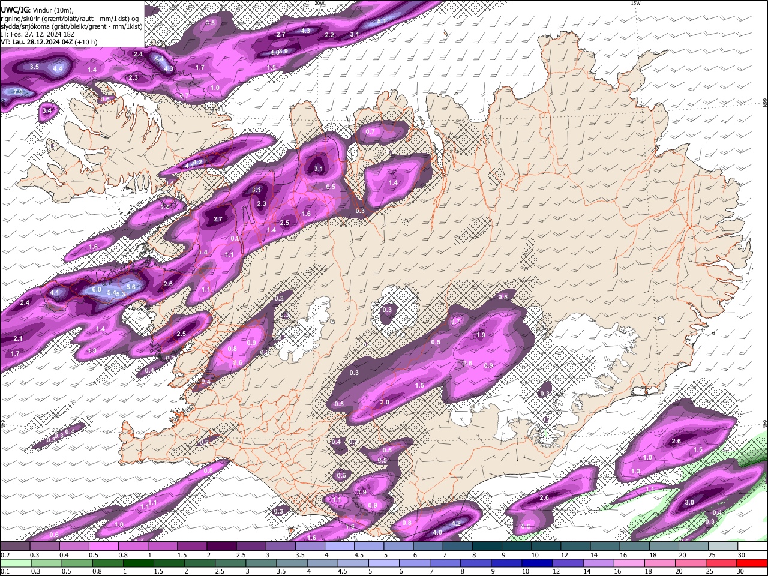768x576 pixels.
Task: Click the dark blue swatch between 10 and 12
Action: (537, 563)
